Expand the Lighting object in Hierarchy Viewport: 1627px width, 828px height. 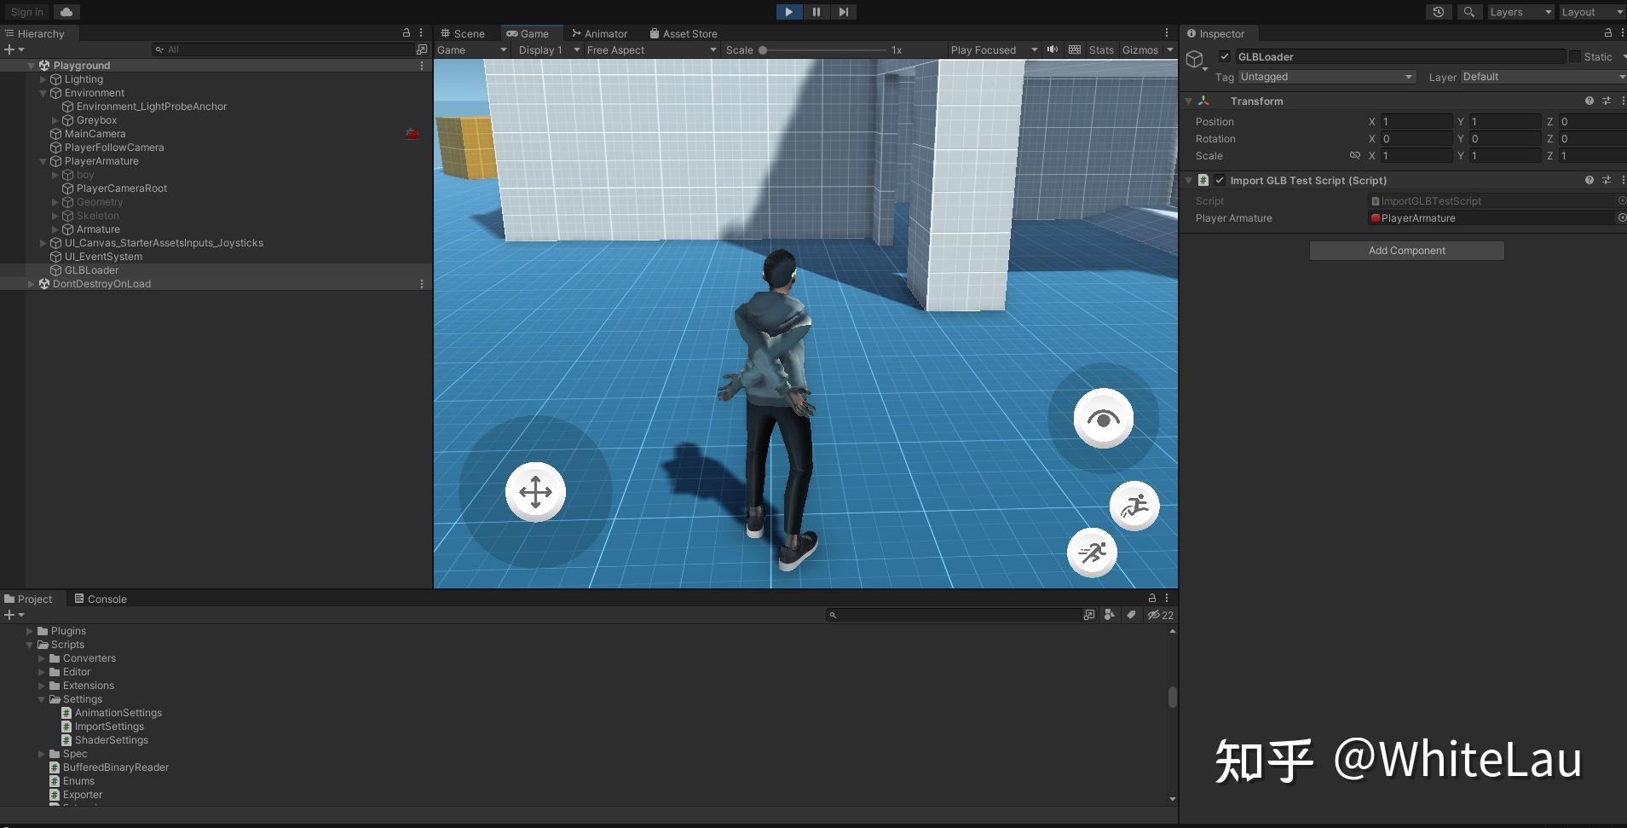point(43,79)
